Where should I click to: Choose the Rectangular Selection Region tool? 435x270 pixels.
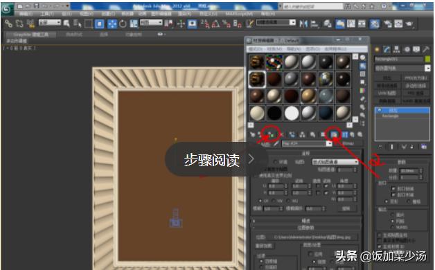point(88,24)
